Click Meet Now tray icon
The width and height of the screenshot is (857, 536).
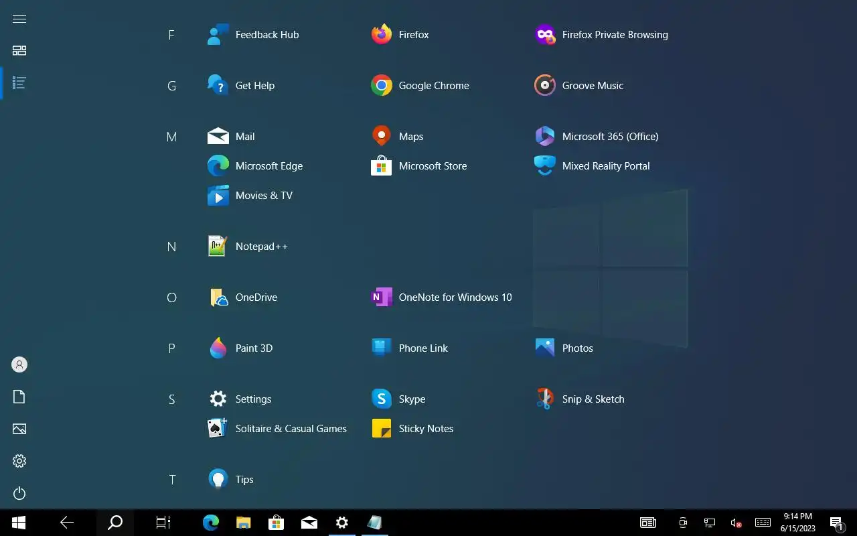coord(683,523)
